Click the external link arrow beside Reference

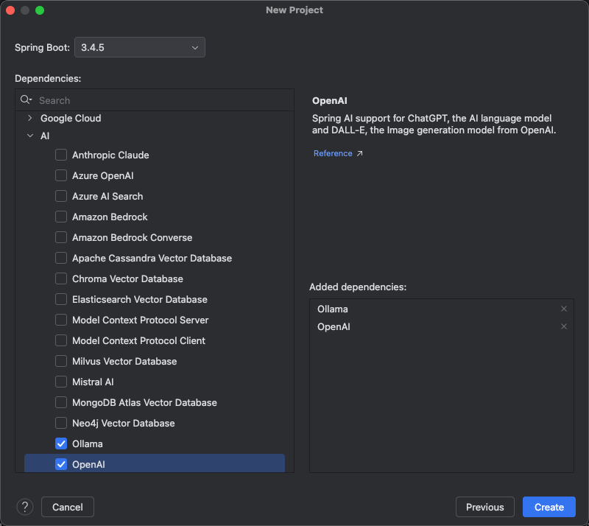[x=359, y=153]
